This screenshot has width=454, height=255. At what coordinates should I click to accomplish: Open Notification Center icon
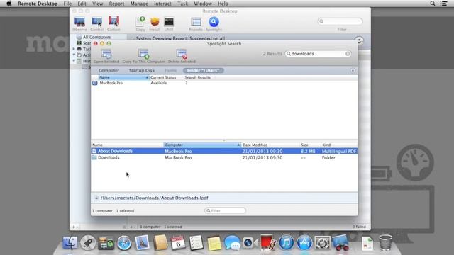443,4
